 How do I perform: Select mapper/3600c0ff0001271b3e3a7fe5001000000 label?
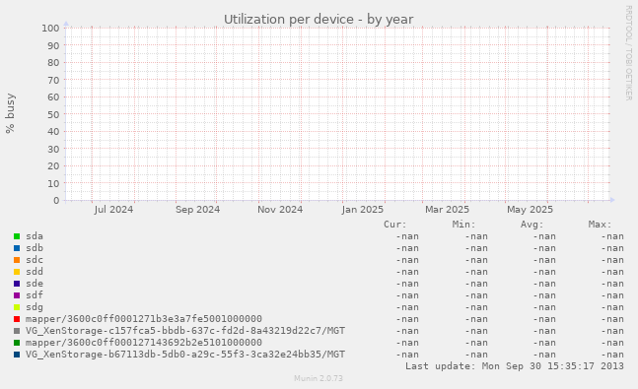144,319
